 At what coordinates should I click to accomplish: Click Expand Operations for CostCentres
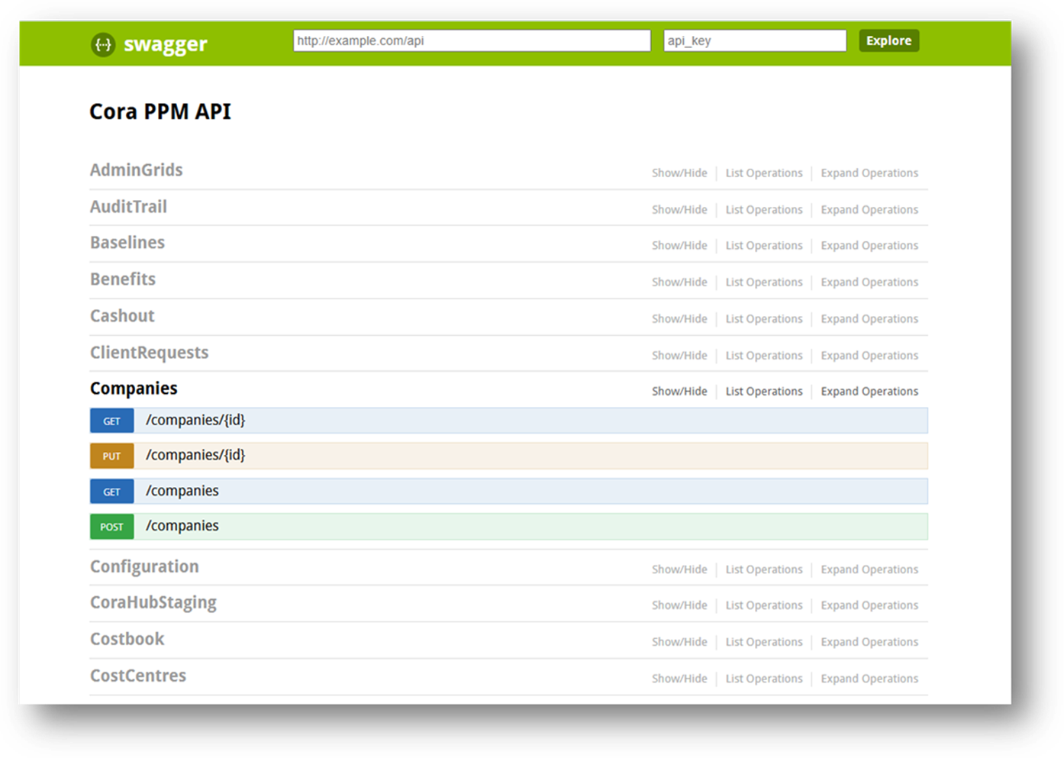point(869,679)
